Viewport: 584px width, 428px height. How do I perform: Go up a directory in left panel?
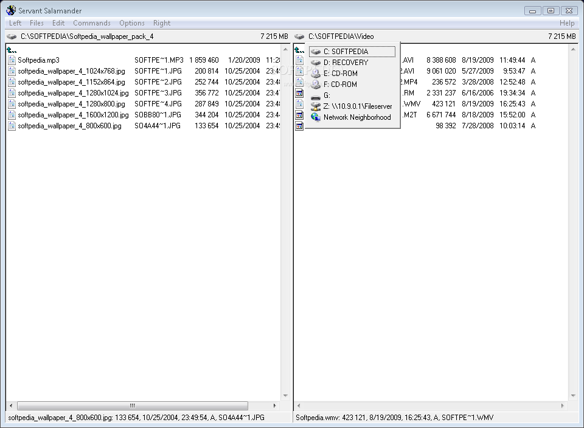tap(12, 50)
